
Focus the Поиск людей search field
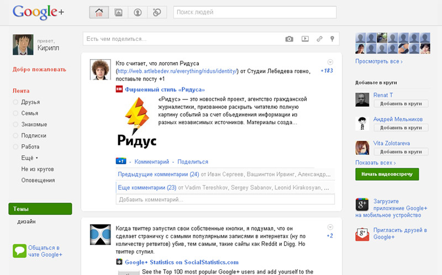255,12
